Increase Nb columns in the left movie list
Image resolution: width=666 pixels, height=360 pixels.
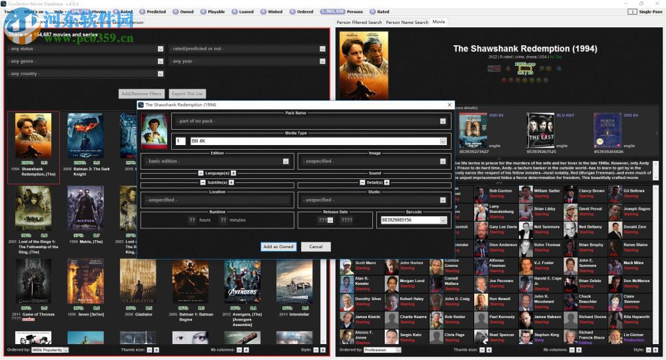point(246,350)
